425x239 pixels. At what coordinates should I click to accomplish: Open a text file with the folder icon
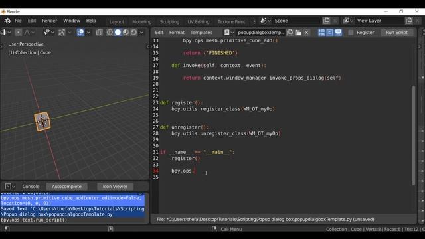298,33
